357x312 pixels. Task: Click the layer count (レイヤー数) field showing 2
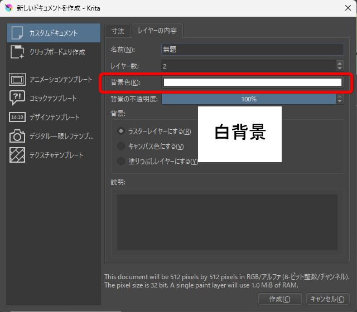coord(249,66)
